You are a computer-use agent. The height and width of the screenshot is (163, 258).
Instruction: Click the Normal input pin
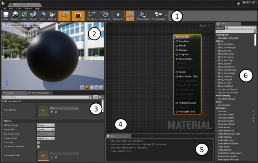click(x=177, y=72)
